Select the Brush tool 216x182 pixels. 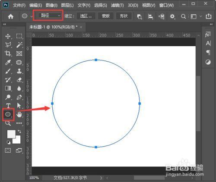point(8,71)
